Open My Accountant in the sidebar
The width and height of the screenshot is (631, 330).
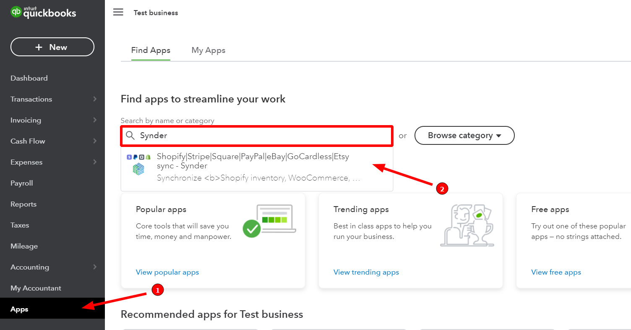tap(36, 288)
